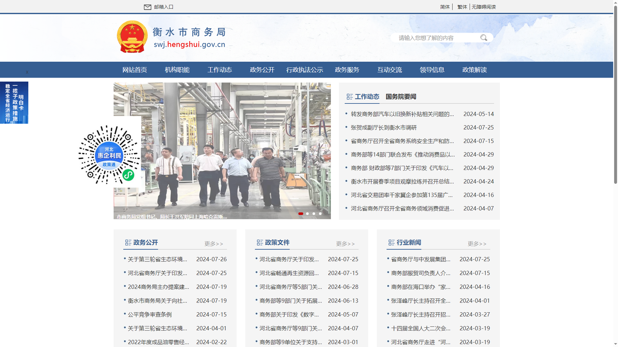Image resolution: width=618 pixels, height=347 pixels.
Task: Click the list icon beside 工作动态 tab
Action: pos(349,97)
